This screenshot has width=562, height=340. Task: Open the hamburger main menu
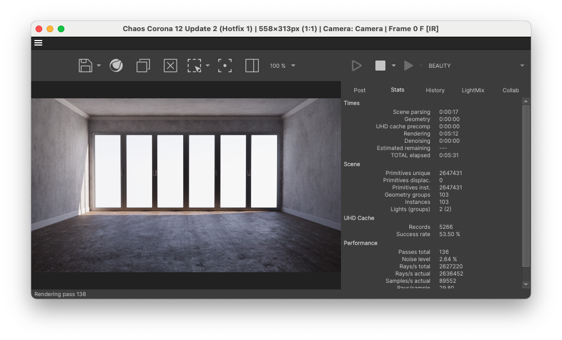[38, 43]
